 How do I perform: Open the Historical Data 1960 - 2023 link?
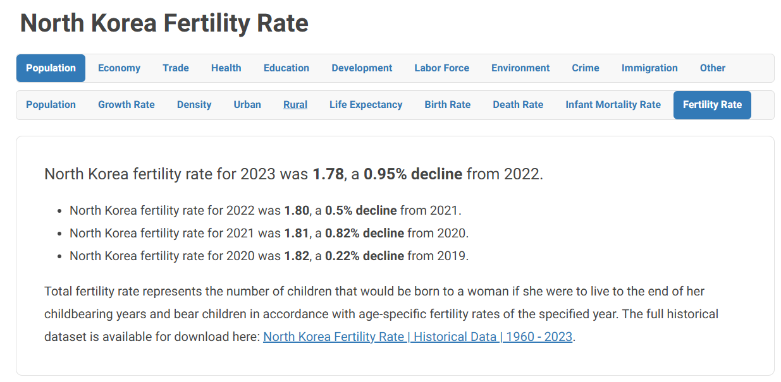[x=417, y=337]
